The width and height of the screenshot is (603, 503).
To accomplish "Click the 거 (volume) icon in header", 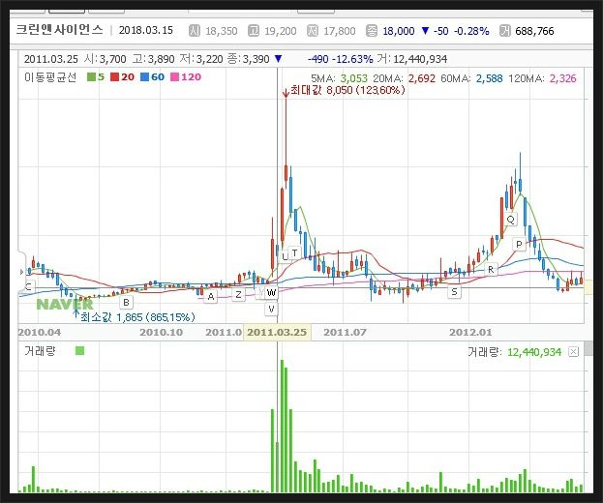I will (x=504, y=31).
